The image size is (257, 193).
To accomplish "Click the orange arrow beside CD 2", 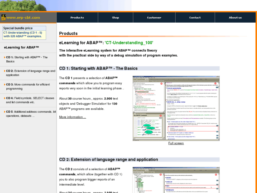I will coord(5,71).
